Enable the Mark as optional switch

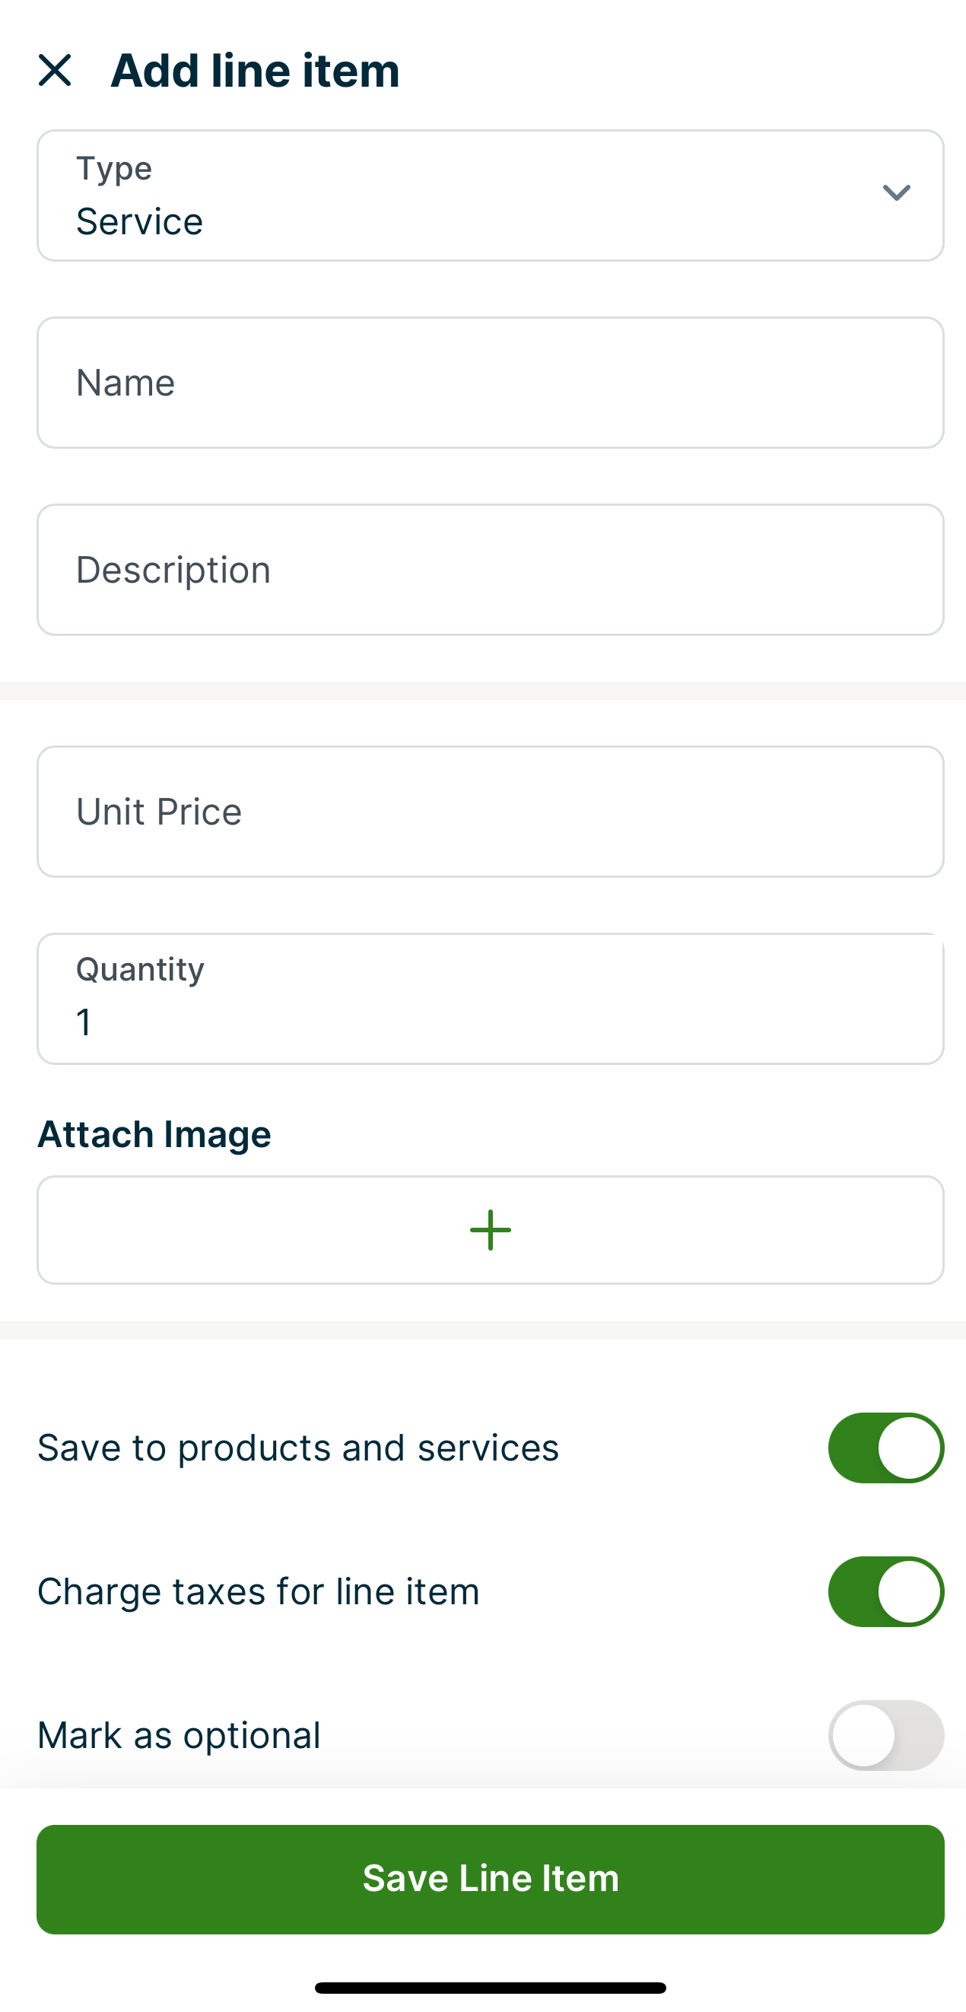(x=885, y=1734)
